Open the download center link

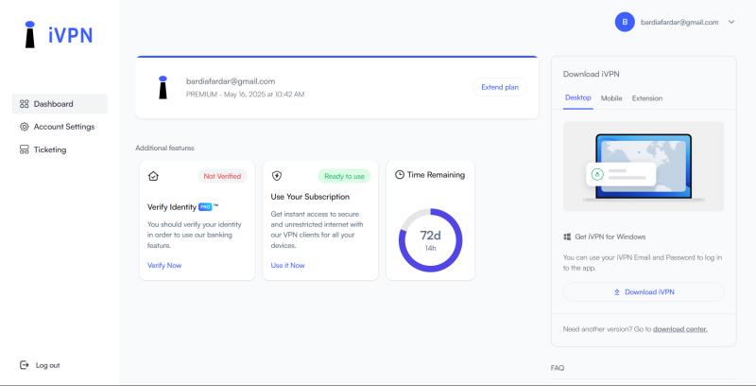point(679,329)
